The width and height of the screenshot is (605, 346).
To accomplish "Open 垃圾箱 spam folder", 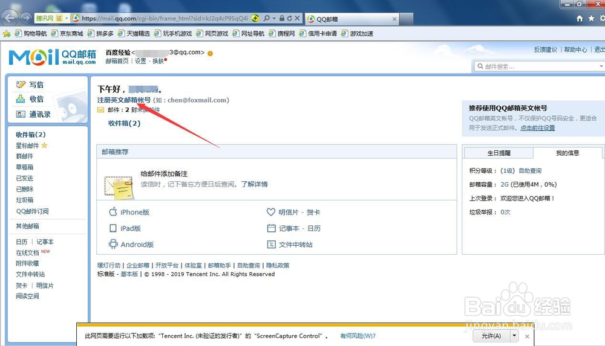I will pos(25,200).
